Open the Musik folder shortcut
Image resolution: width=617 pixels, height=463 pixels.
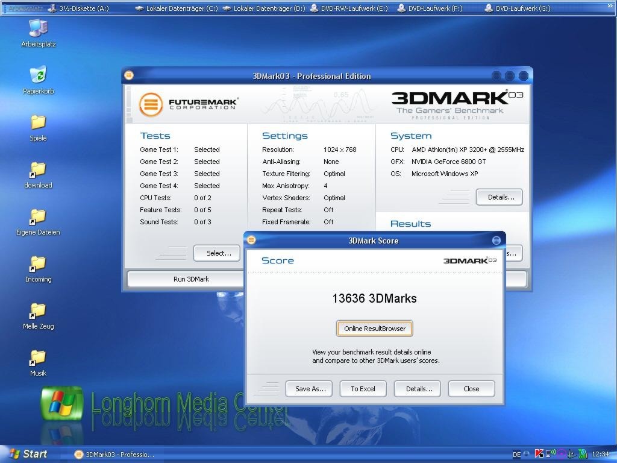tap(38, 363)
